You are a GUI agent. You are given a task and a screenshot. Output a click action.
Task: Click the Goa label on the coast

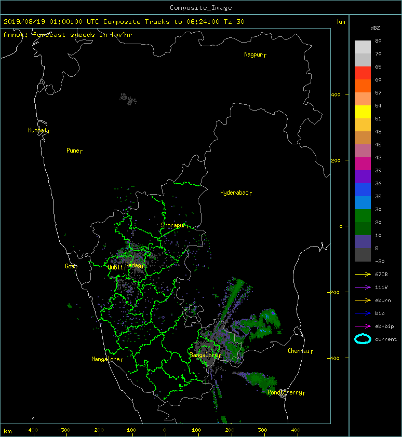coord(70,266)
